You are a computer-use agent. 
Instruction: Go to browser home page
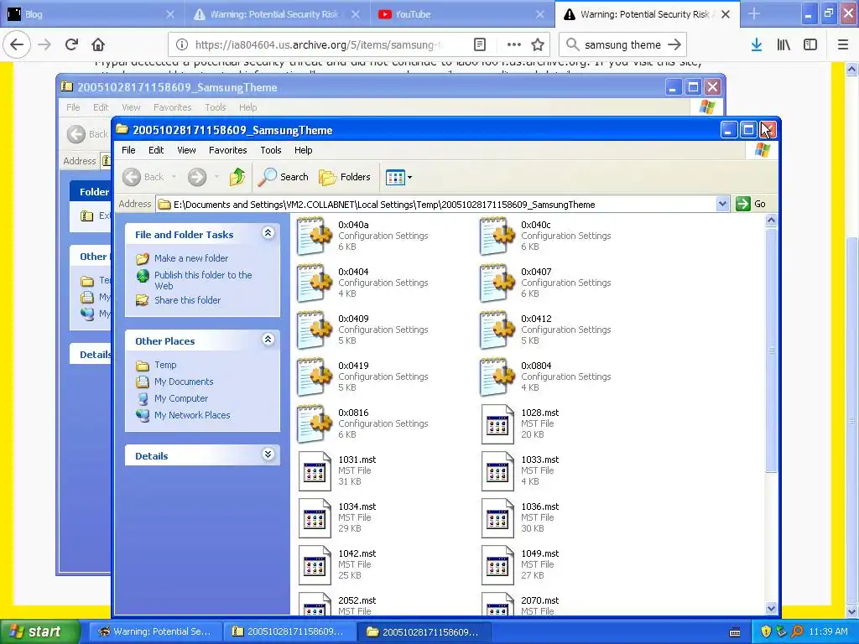tap(98, 45)
